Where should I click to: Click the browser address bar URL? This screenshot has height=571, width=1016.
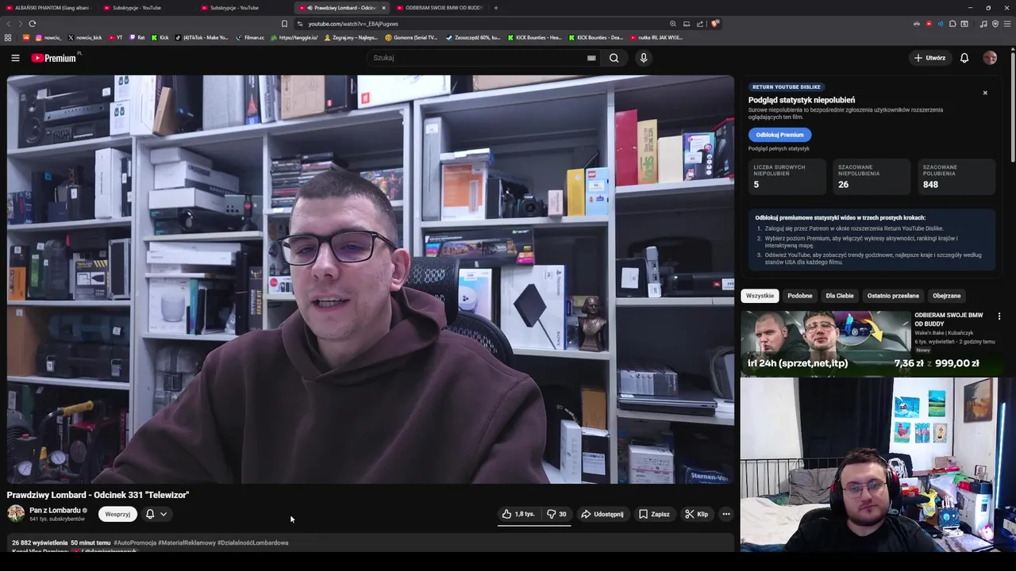[x=353, y=24]
